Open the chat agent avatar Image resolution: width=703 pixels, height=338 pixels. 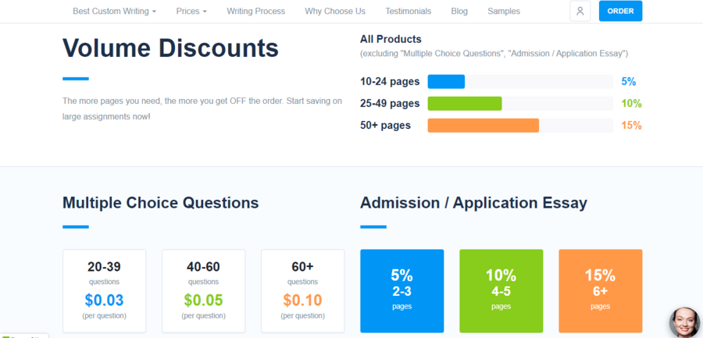click(x=684, y=322)
